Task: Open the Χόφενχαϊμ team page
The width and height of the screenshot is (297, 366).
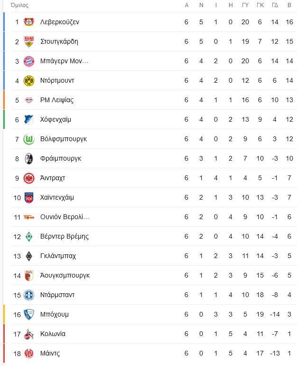Action: [56, 119]
